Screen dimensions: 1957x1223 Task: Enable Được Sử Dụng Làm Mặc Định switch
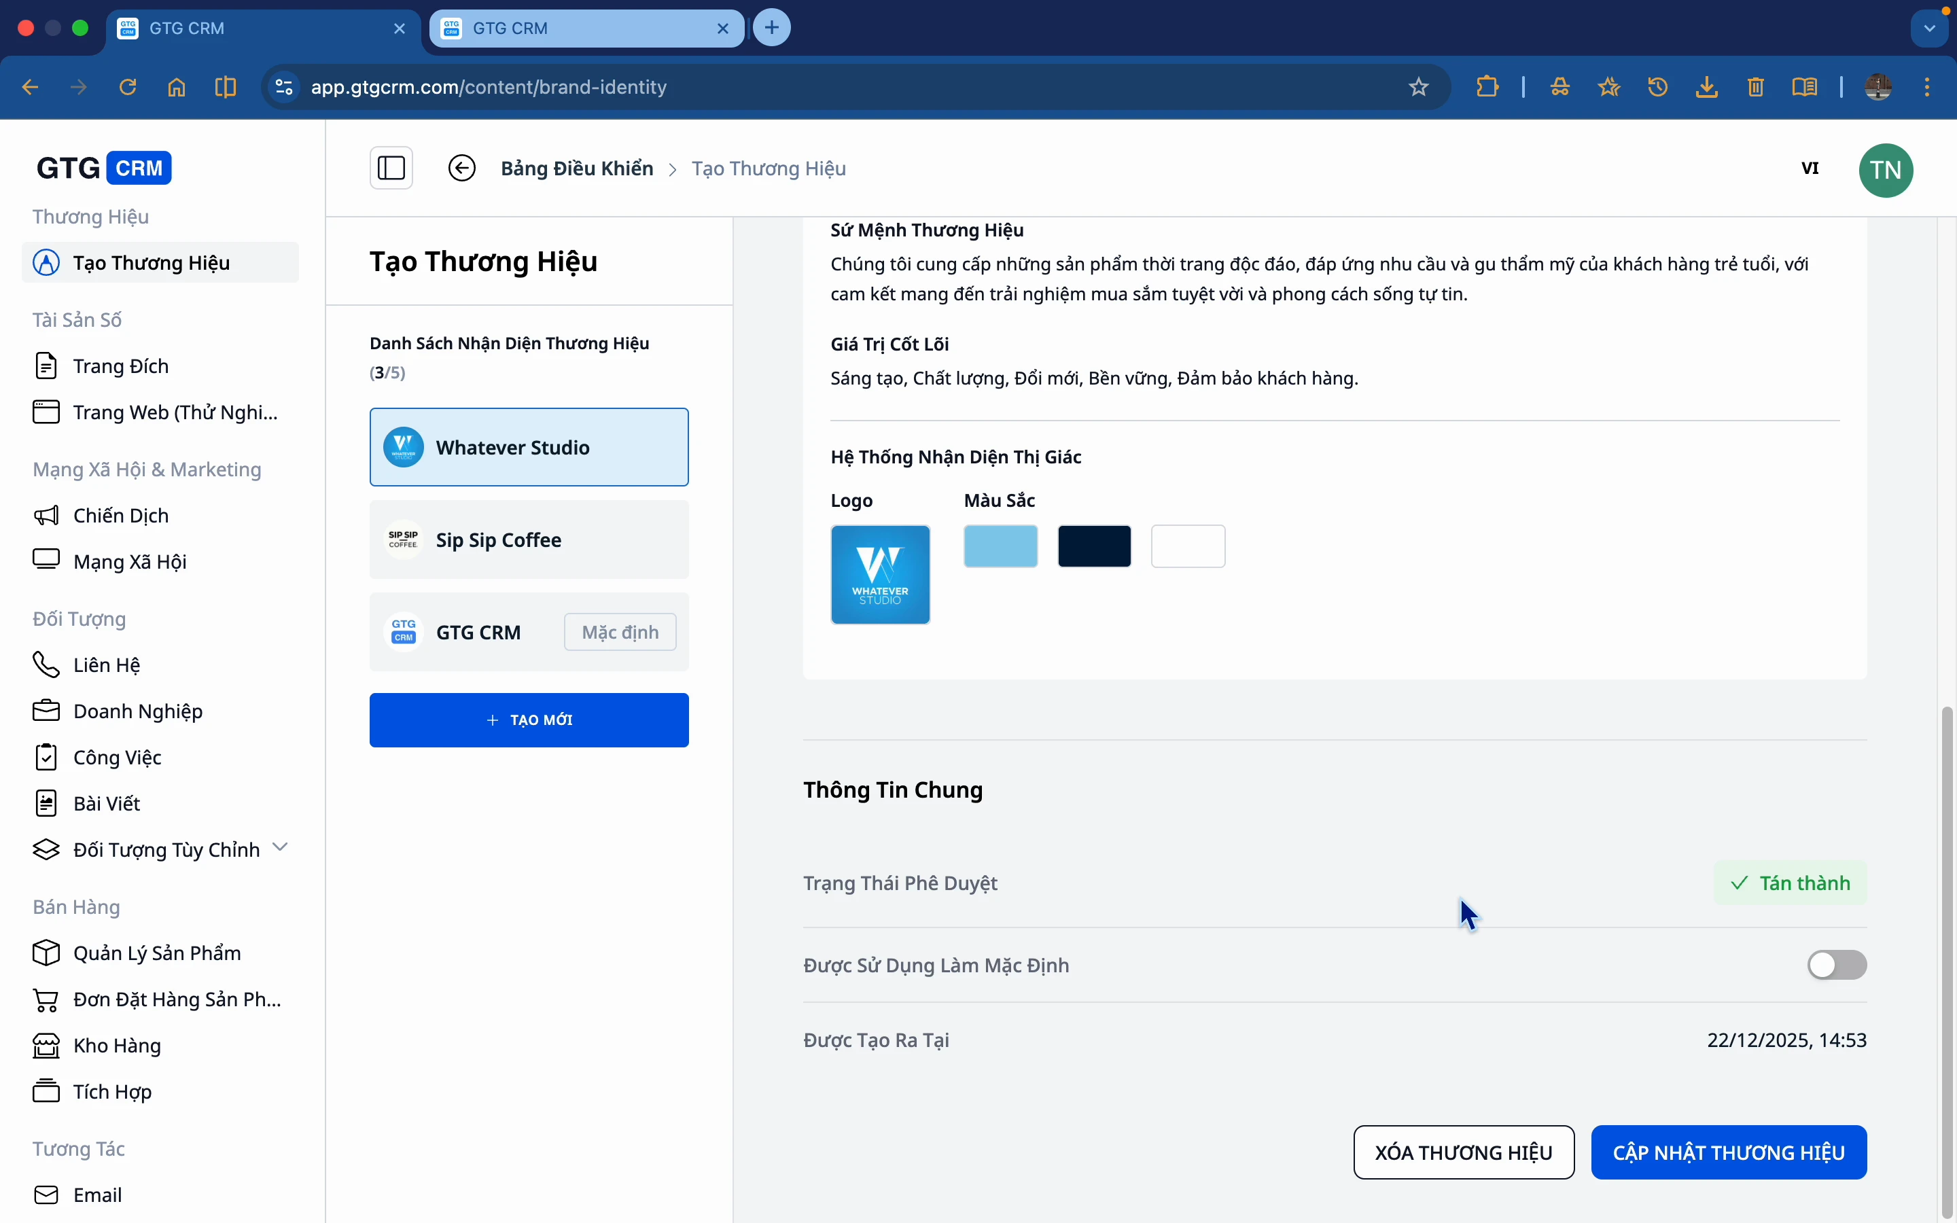[x=1837, y=965]
